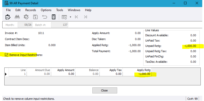
Task: Click the Amount Due cell in line 1
Action: pos(39,74)
